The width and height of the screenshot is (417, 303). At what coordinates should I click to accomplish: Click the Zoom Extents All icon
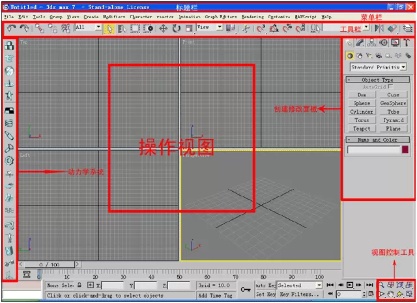pyautogui.click(x=409, y=285)
